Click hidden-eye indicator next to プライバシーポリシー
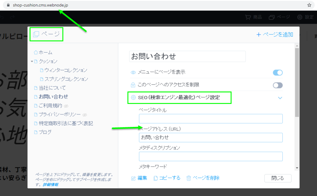The width and height of the screenshot is (317, 196). tap(85, 115)
